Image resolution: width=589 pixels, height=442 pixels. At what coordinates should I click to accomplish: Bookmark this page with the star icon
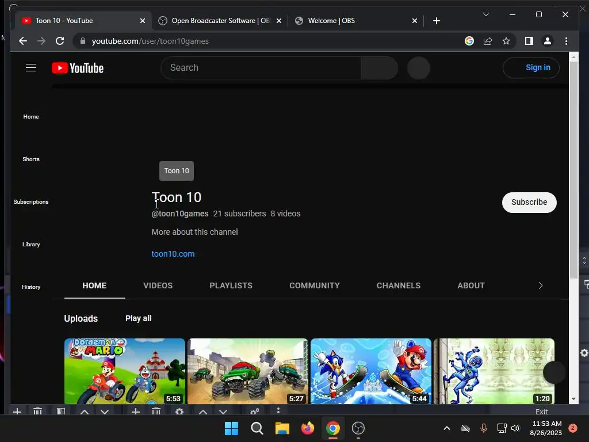click(x=506, y=41)
